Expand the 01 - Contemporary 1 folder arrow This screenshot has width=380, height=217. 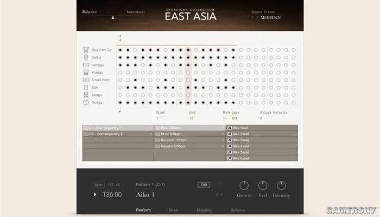(151, 128)
